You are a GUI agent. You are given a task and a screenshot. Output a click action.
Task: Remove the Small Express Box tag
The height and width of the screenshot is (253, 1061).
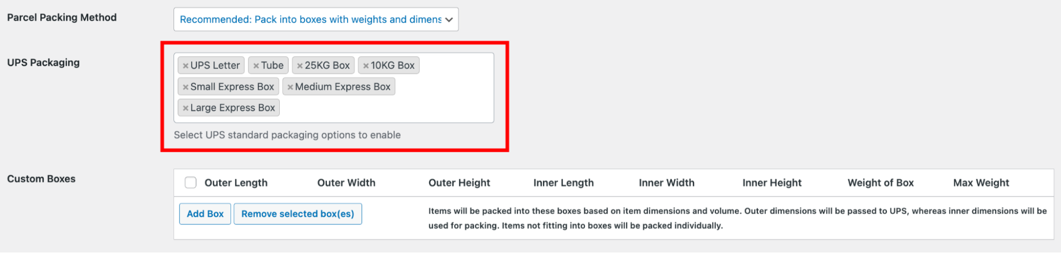pos(185,87)
